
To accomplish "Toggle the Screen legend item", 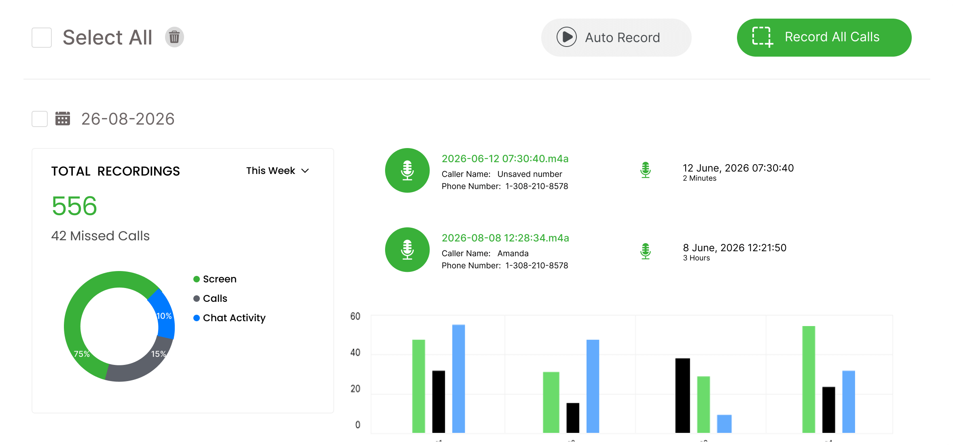I will pyautogui.click(x=215, y=279).
